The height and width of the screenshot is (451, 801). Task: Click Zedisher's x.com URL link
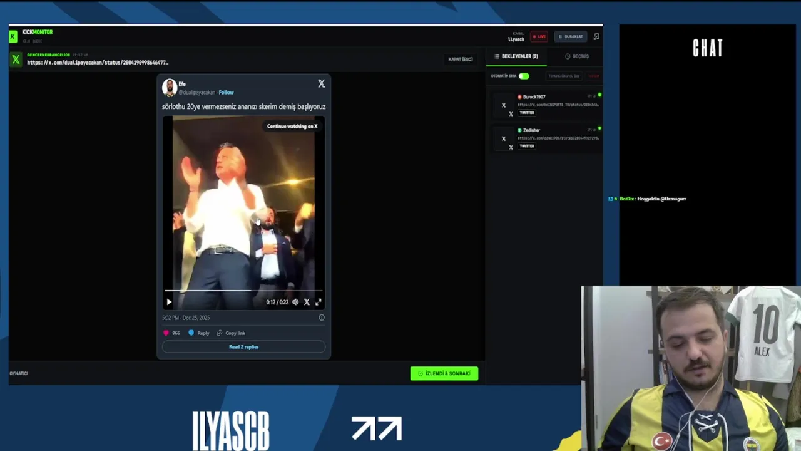click(558, 138)
